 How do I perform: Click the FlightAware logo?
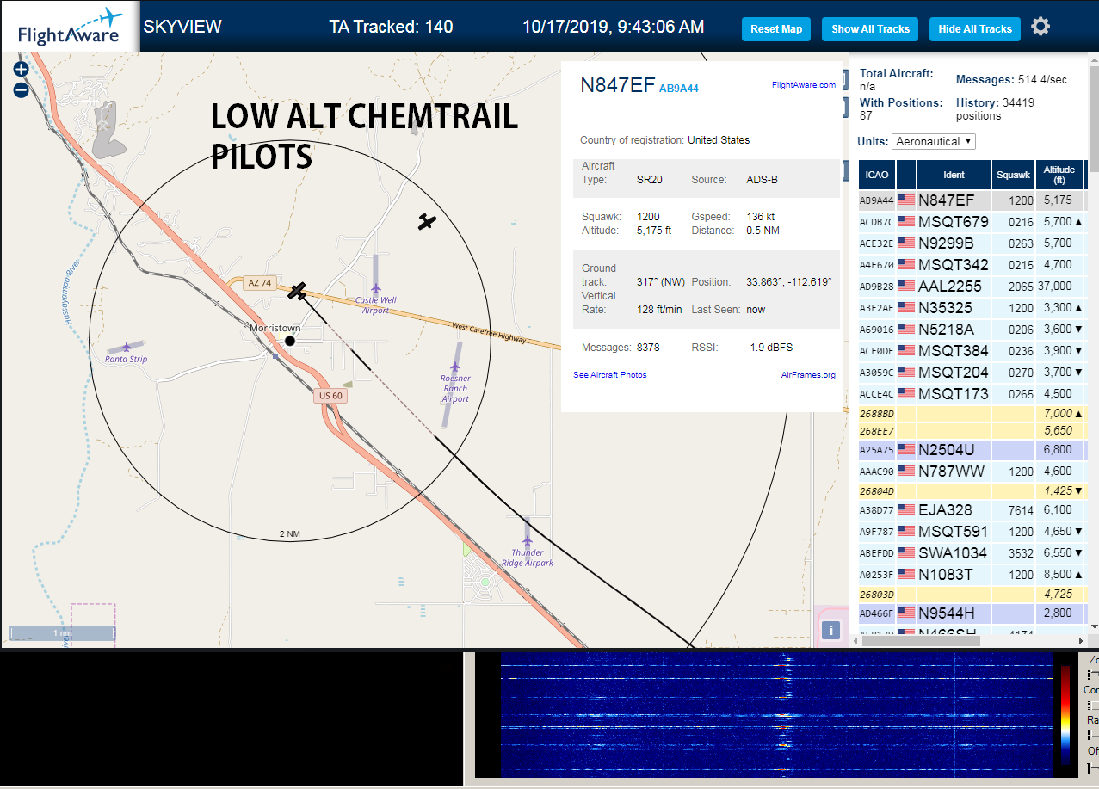pos(71,28)
